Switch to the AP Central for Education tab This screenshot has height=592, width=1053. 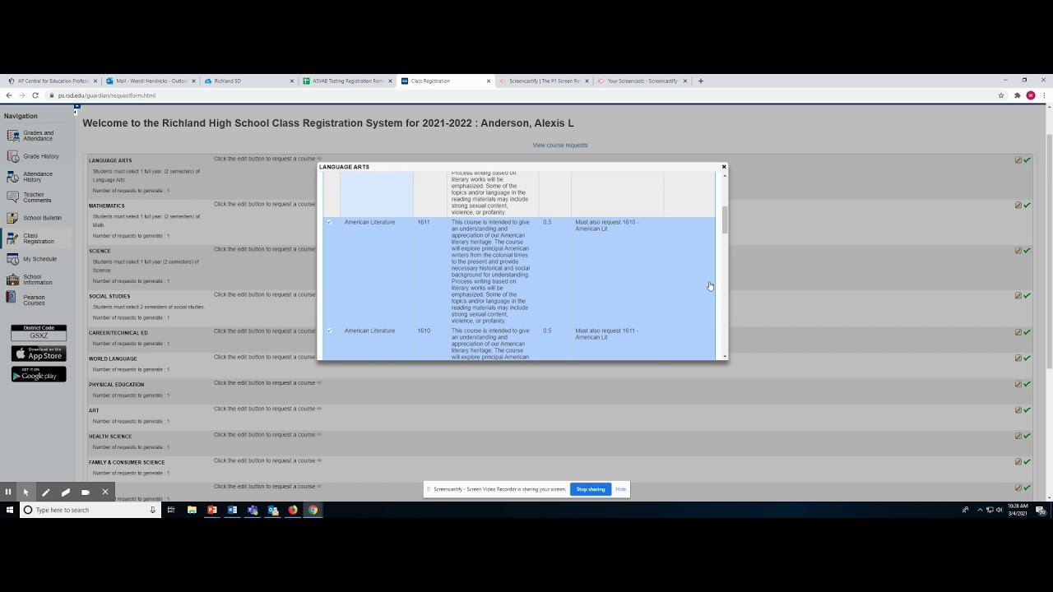click(x=52, y=81)
